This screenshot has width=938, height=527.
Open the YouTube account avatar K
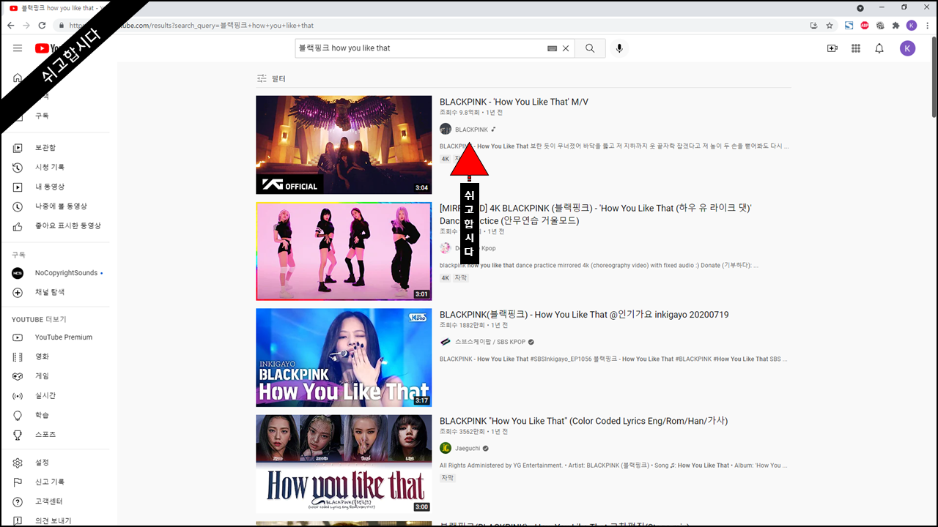coord(907,48)
